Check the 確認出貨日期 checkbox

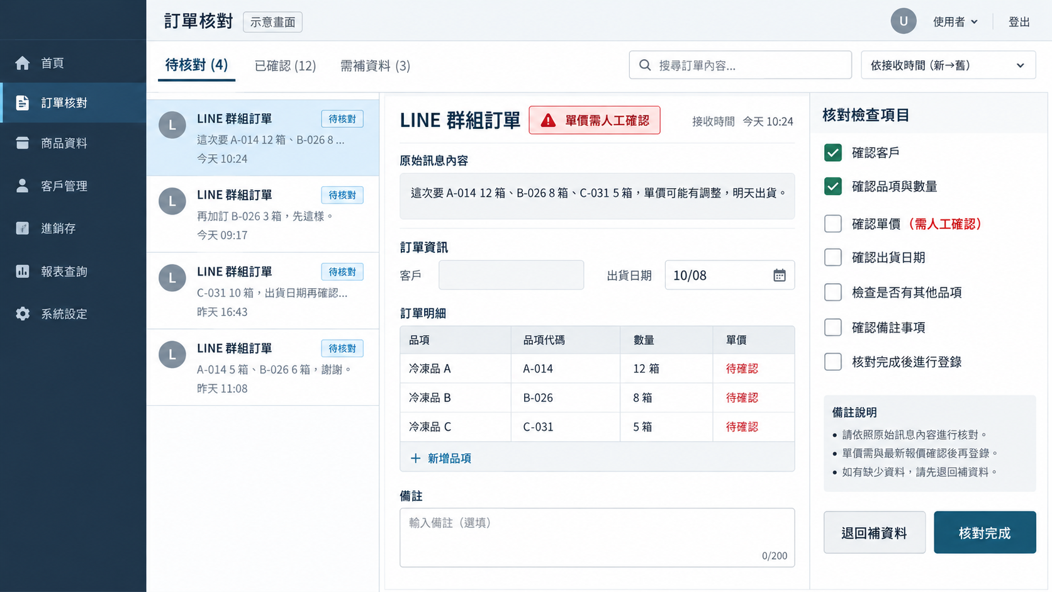833,257
